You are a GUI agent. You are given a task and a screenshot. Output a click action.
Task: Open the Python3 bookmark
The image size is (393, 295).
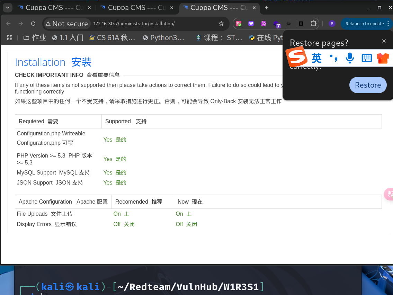tap(163, 38)
